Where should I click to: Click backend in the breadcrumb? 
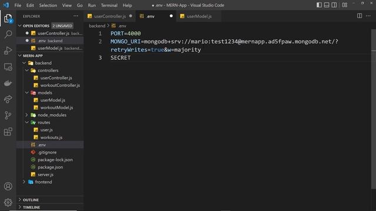97,26
